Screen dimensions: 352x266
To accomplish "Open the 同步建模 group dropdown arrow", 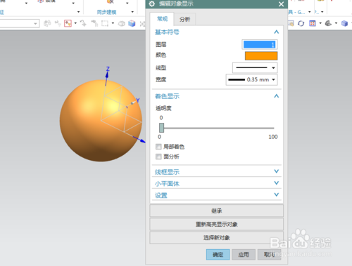I will [x=132, y=12].
